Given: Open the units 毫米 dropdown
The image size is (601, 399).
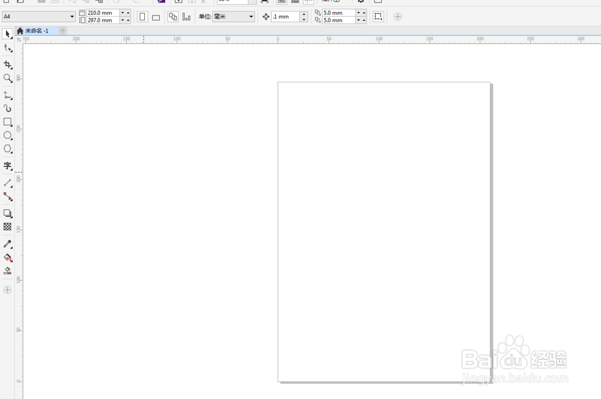Looking at the screenshot, I should pyautogui.click(x=251, y=16).
